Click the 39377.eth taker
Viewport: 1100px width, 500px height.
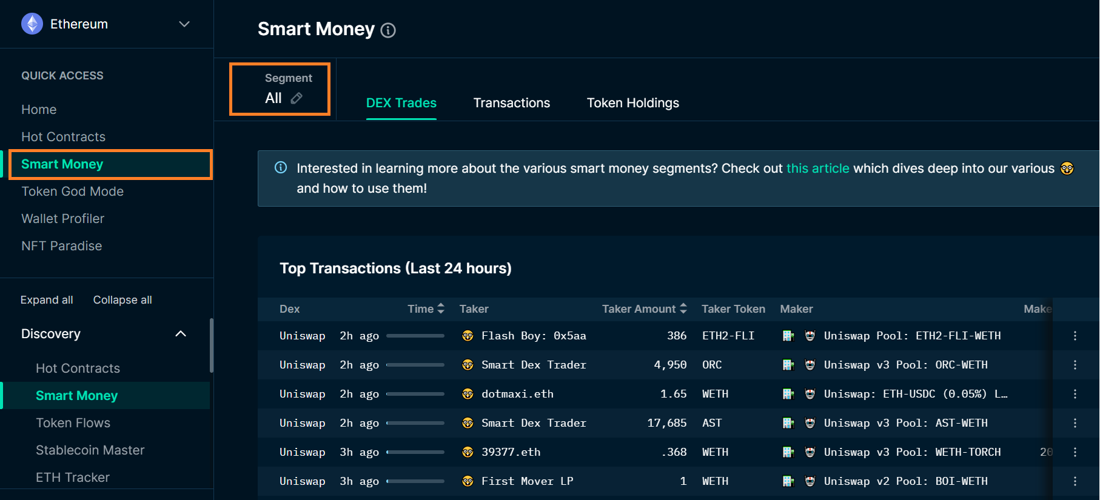(511, 452)
